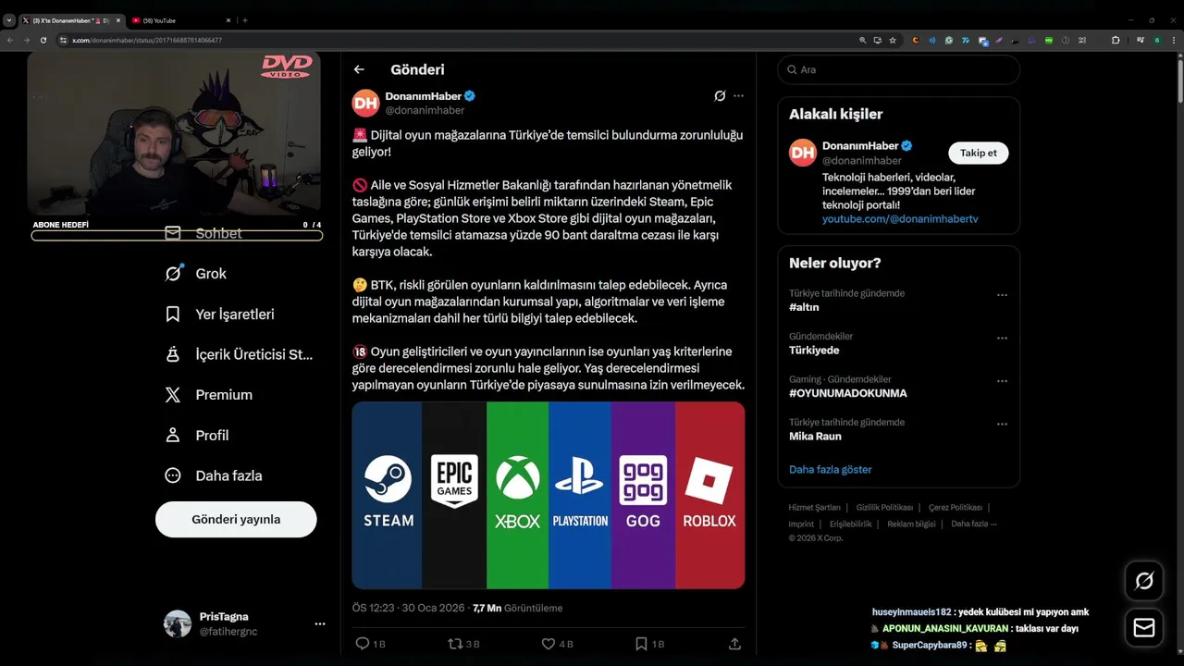Open more options for Mika Raun trend

(1002, 425)
